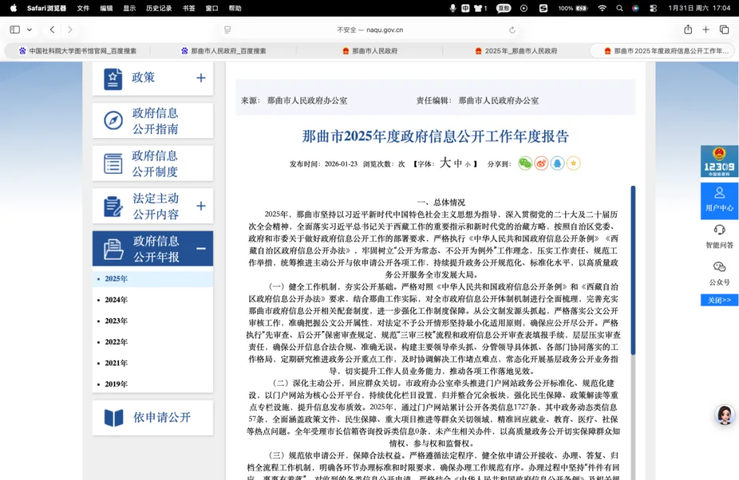Open Spotlight search icon
The height and width of the screenshot is (480, 739).
tap(619, 8)
